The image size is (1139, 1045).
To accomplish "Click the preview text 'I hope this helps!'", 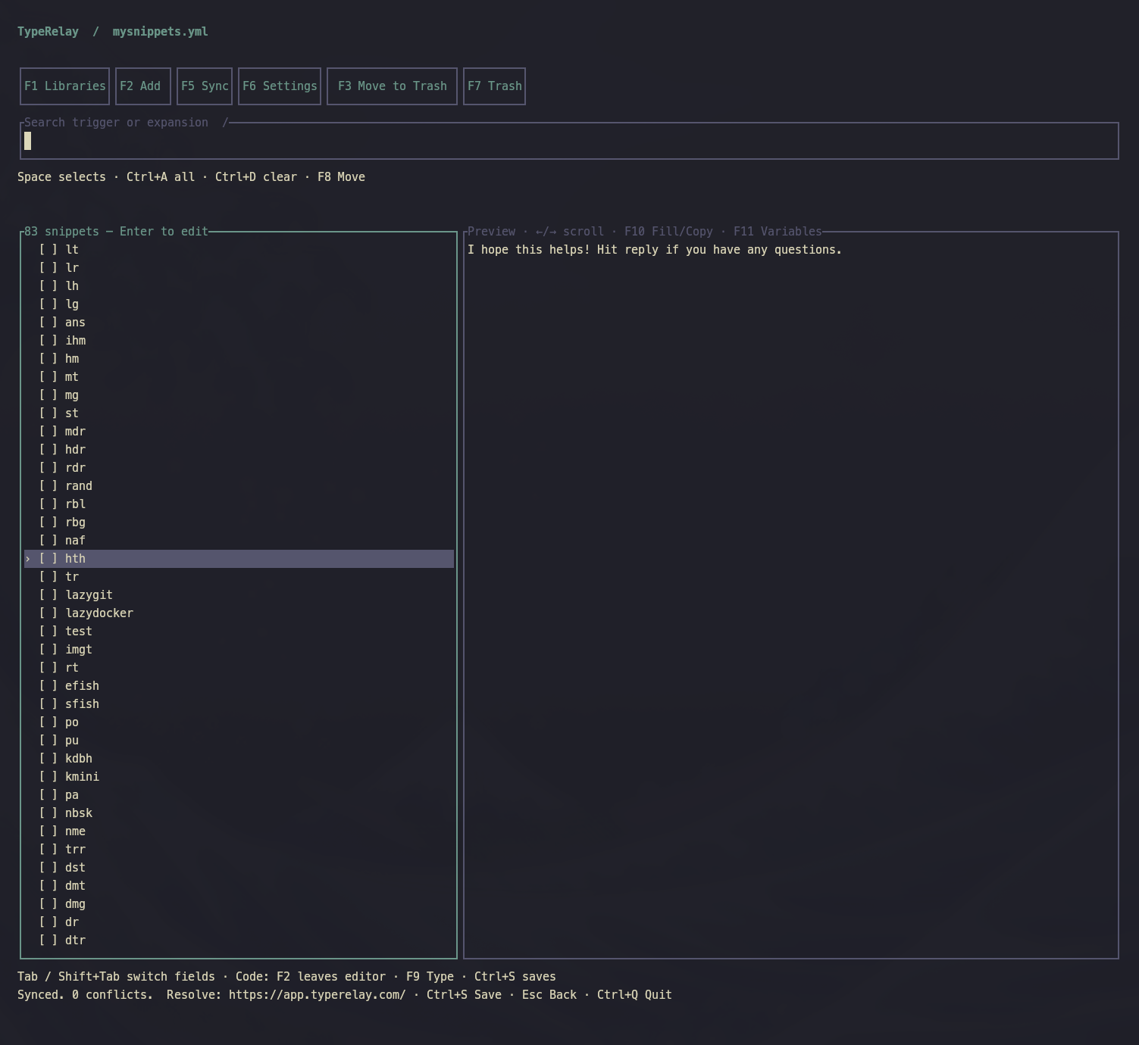I will click(x=528, y=250).
